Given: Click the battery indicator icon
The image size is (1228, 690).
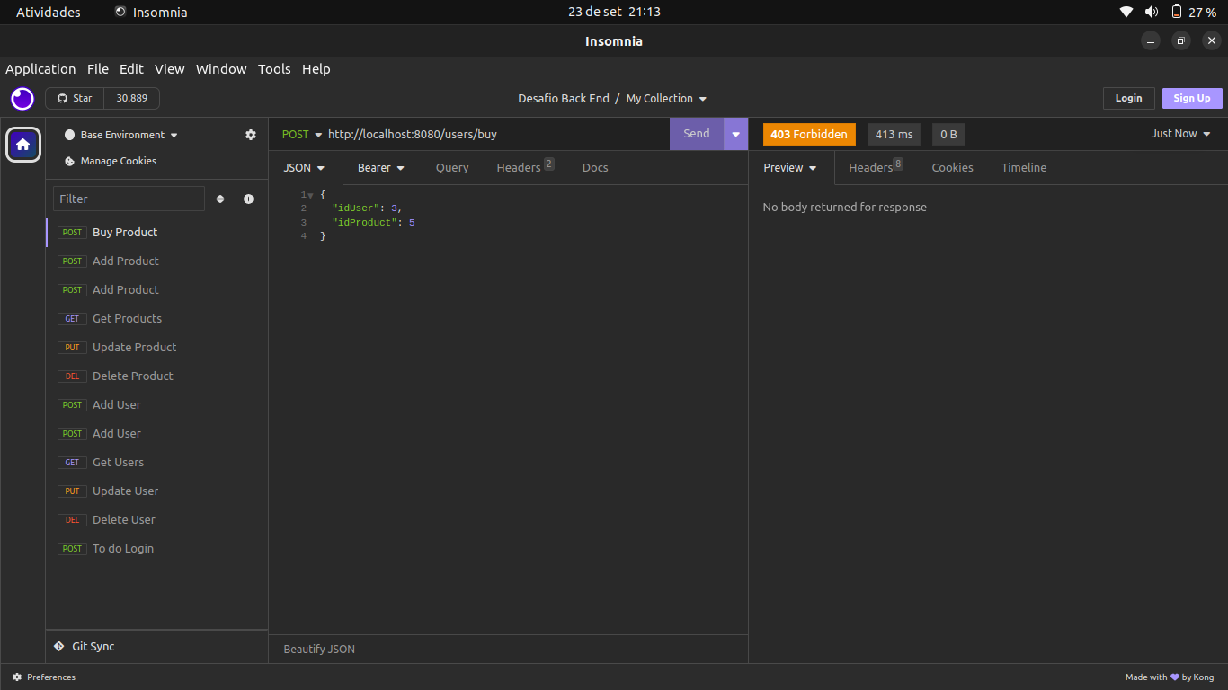Looking at the screenshot, I should (x=1177, y=13).
